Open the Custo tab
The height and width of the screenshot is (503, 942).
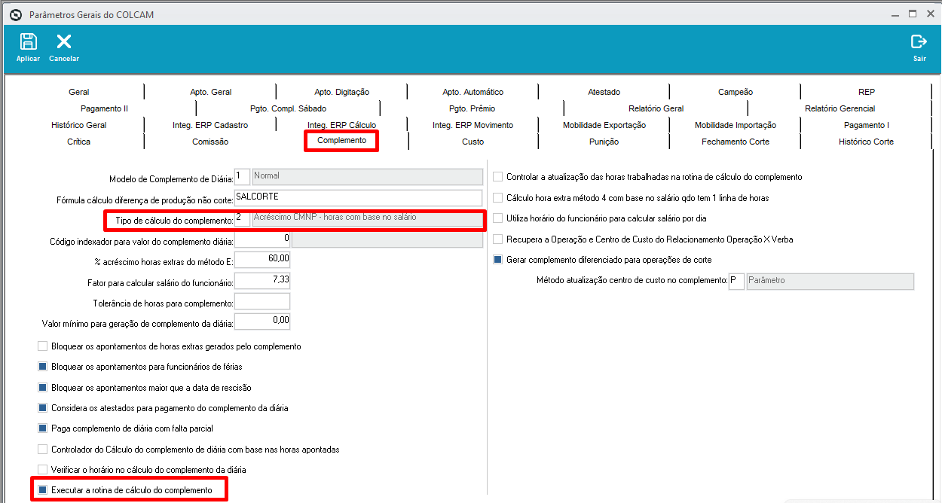[x=473, y=142]
